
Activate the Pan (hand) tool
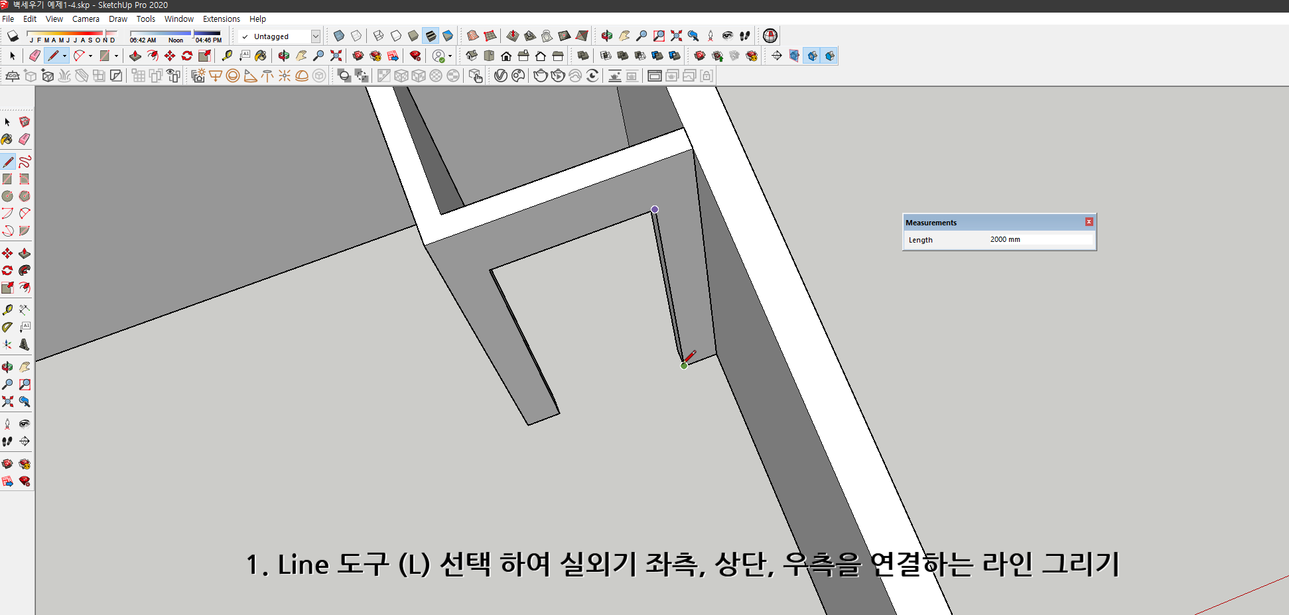pos(301,56)
